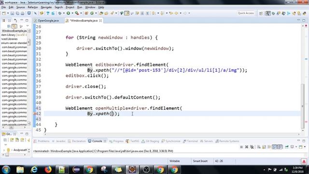Open Internet Explorer from taskbar
The height and width of the screenshot is (174, 309).
[x=34, y=170]
